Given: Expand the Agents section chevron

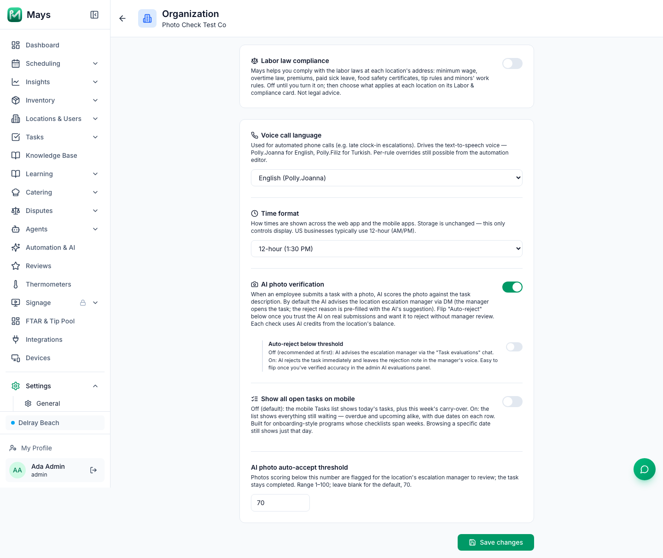Looking at the screenshot, I should (95, 229).
